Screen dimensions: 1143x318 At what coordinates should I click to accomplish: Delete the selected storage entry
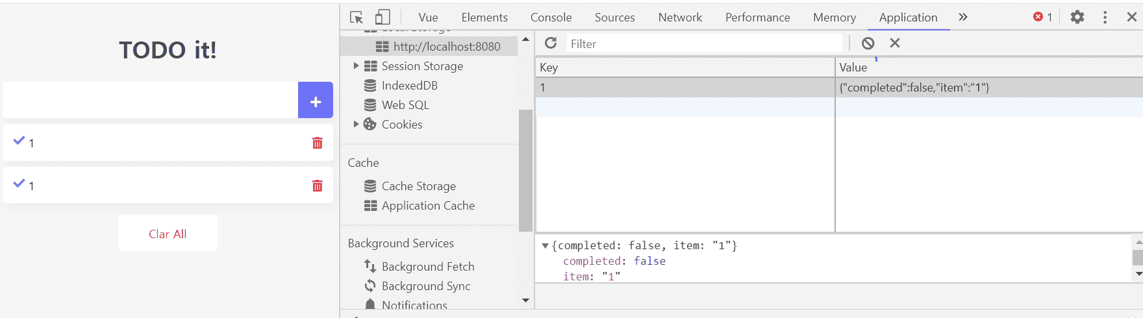pos(895,43)
